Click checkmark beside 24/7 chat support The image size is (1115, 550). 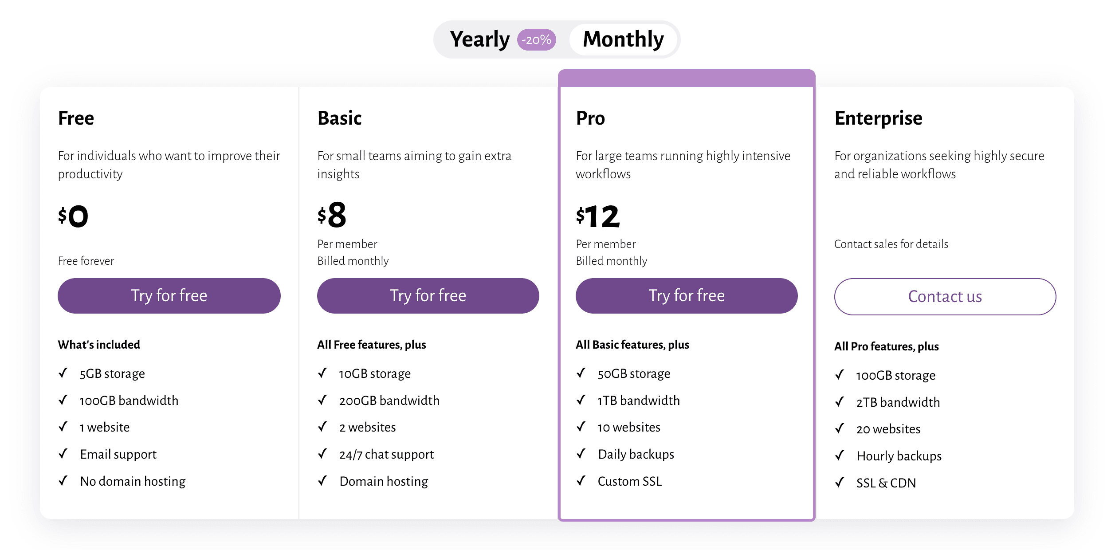click(322, 454)
